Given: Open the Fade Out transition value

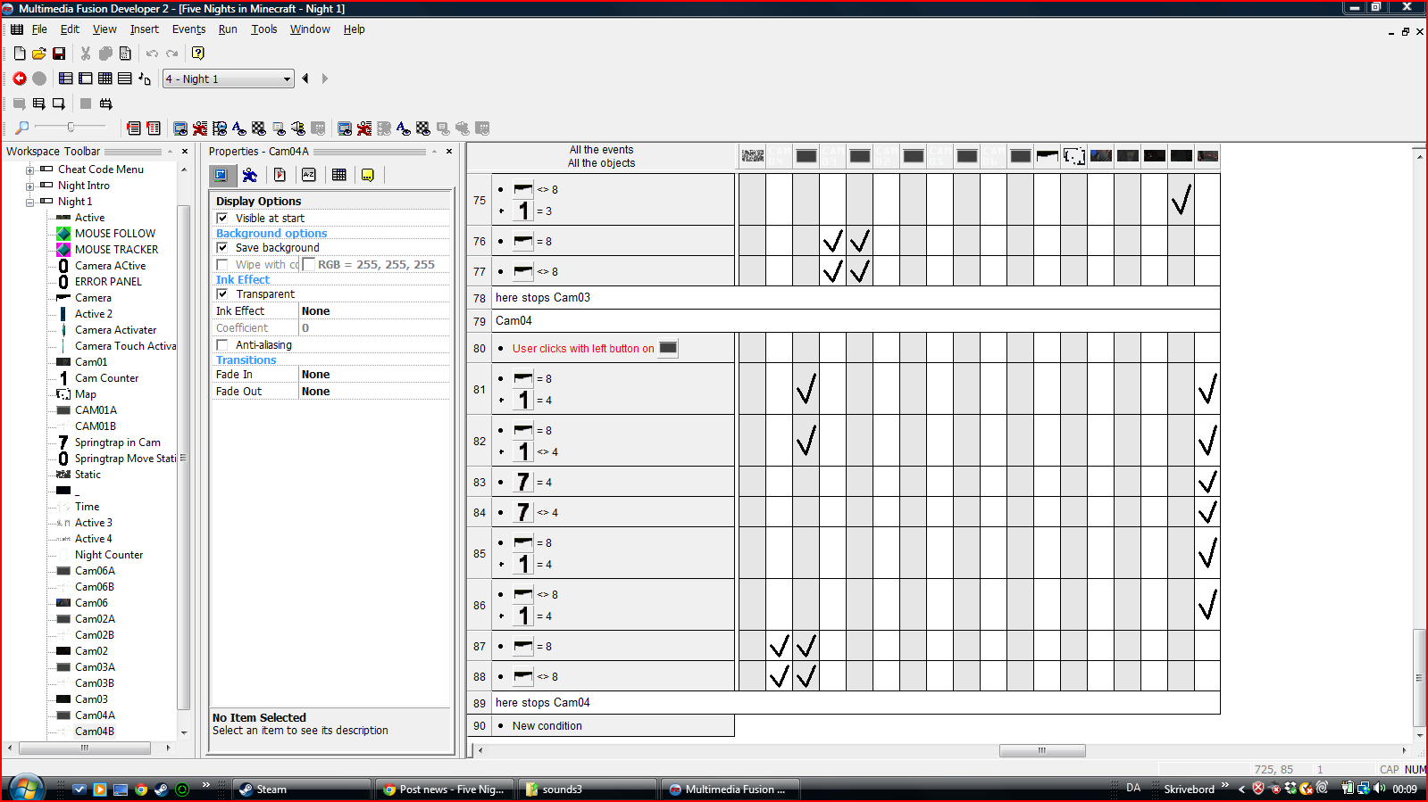Looking at the screenshot, I should pos(375,391).
